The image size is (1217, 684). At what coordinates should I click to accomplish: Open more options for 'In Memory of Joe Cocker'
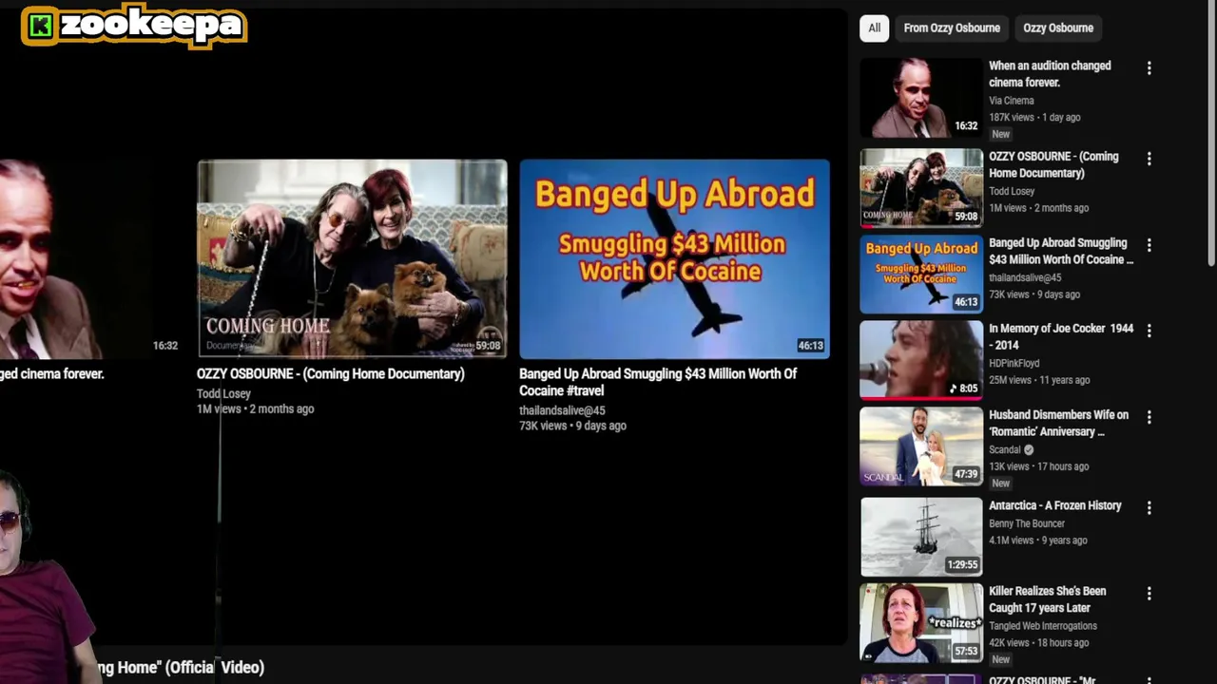[x=1149, y=331]
